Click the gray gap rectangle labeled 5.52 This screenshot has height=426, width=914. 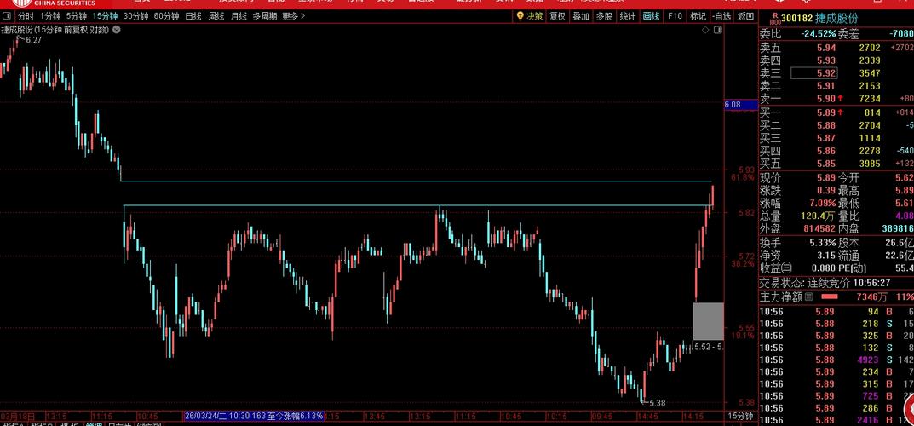point(708,321)
